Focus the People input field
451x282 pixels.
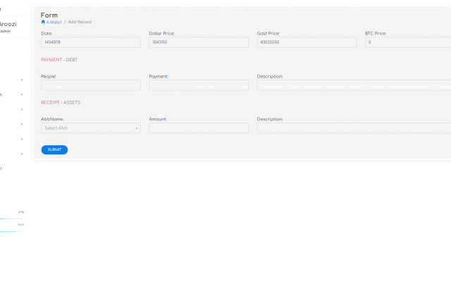tap(91, 85)
